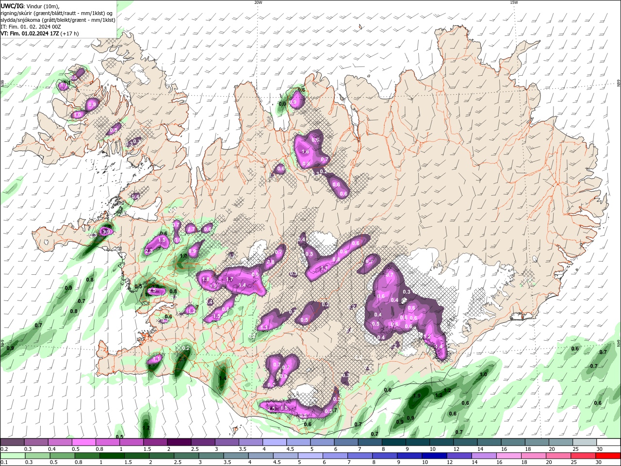621x466 pixels.
Task: Click the darkest green rain swatch between 1 and 1.5
Action: click(x=112, y=456)
